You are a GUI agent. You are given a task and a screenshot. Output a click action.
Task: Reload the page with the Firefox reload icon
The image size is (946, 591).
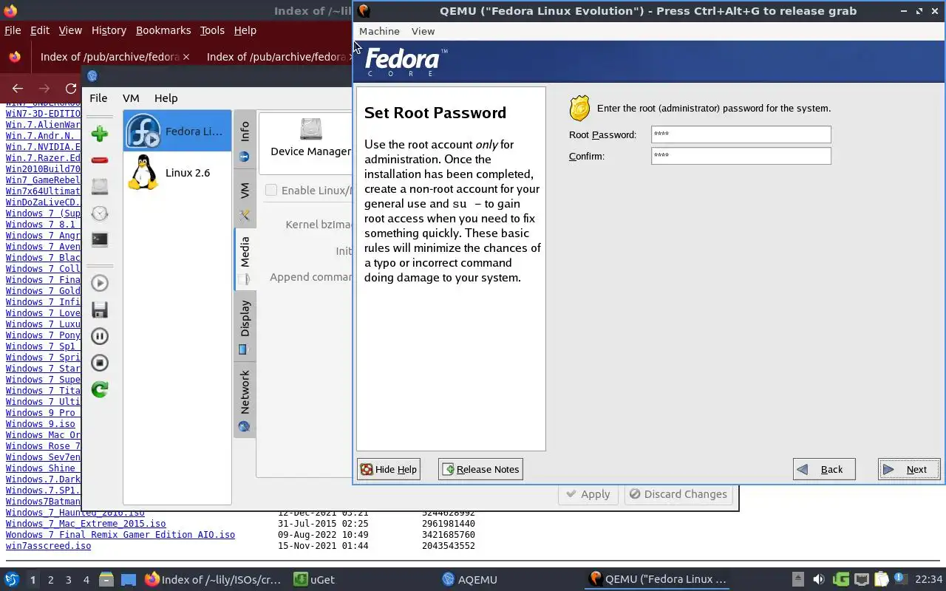click(71, 89)
